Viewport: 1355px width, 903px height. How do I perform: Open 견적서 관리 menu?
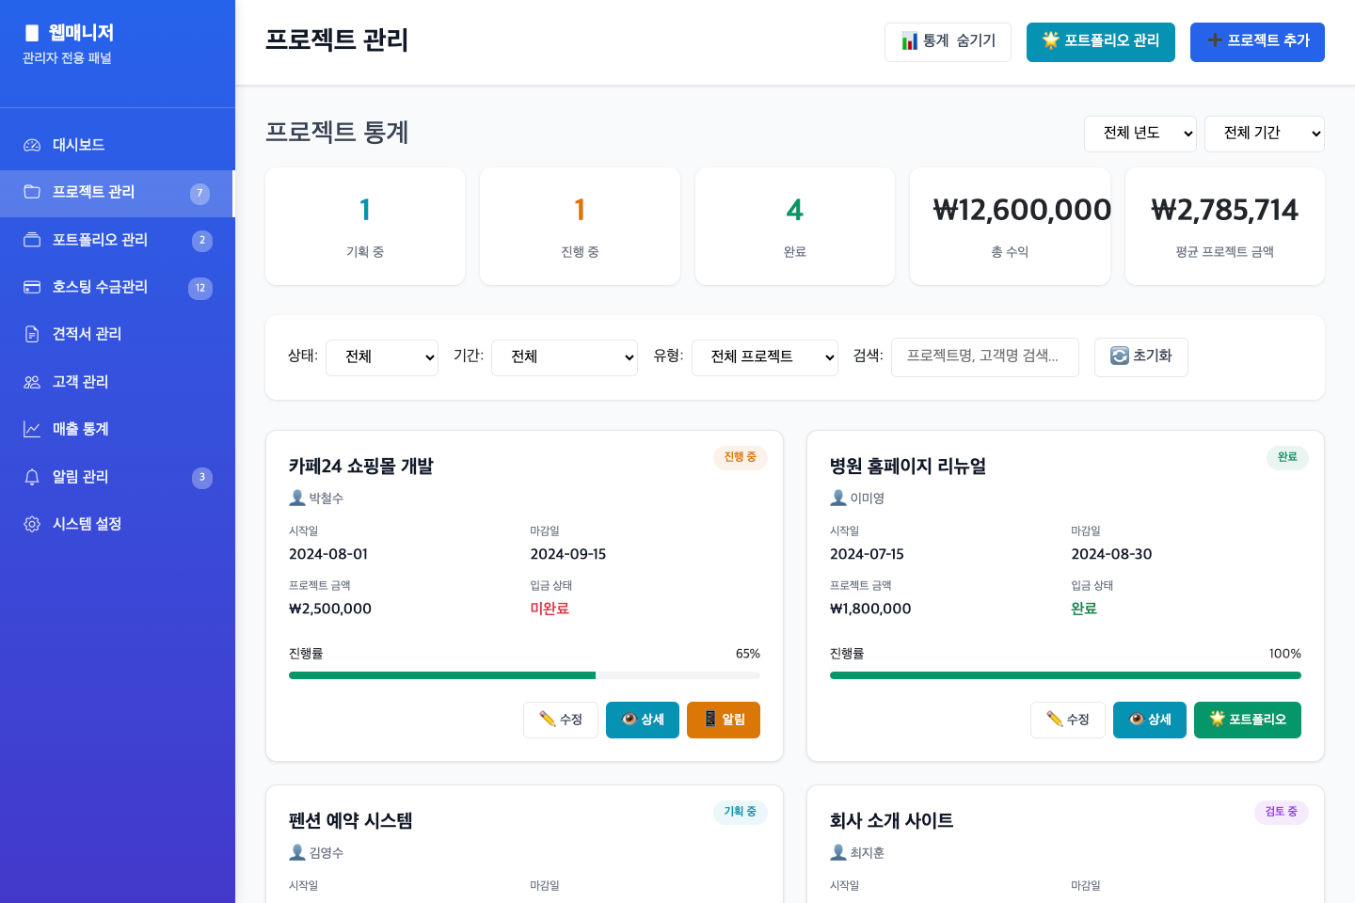coord(118,334)
